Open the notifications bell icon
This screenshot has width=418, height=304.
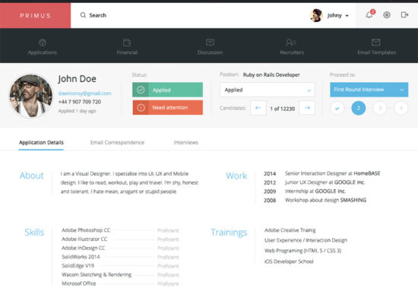click(369, 15)
